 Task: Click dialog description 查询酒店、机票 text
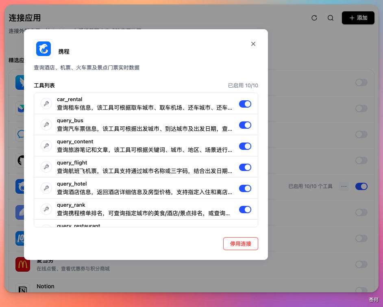tap(87, 67)
